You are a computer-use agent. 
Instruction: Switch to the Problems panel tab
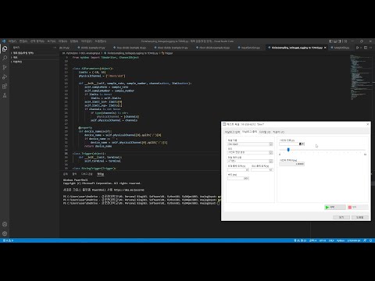tap(66, 174)
